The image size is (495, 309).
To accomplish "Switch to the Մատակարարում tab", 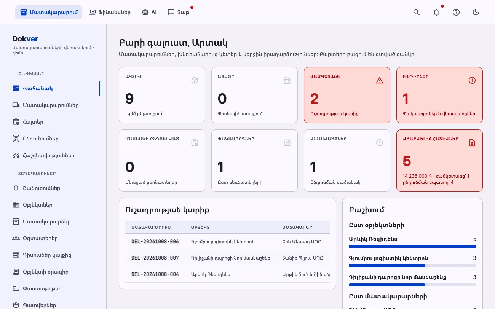I will pos(49,12).
